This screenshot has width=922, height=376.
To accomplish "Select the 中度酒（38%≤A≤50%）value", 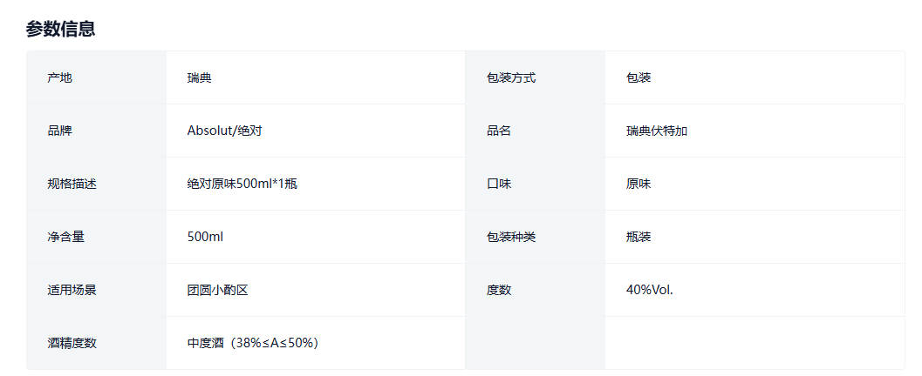I will coord(253,343).
